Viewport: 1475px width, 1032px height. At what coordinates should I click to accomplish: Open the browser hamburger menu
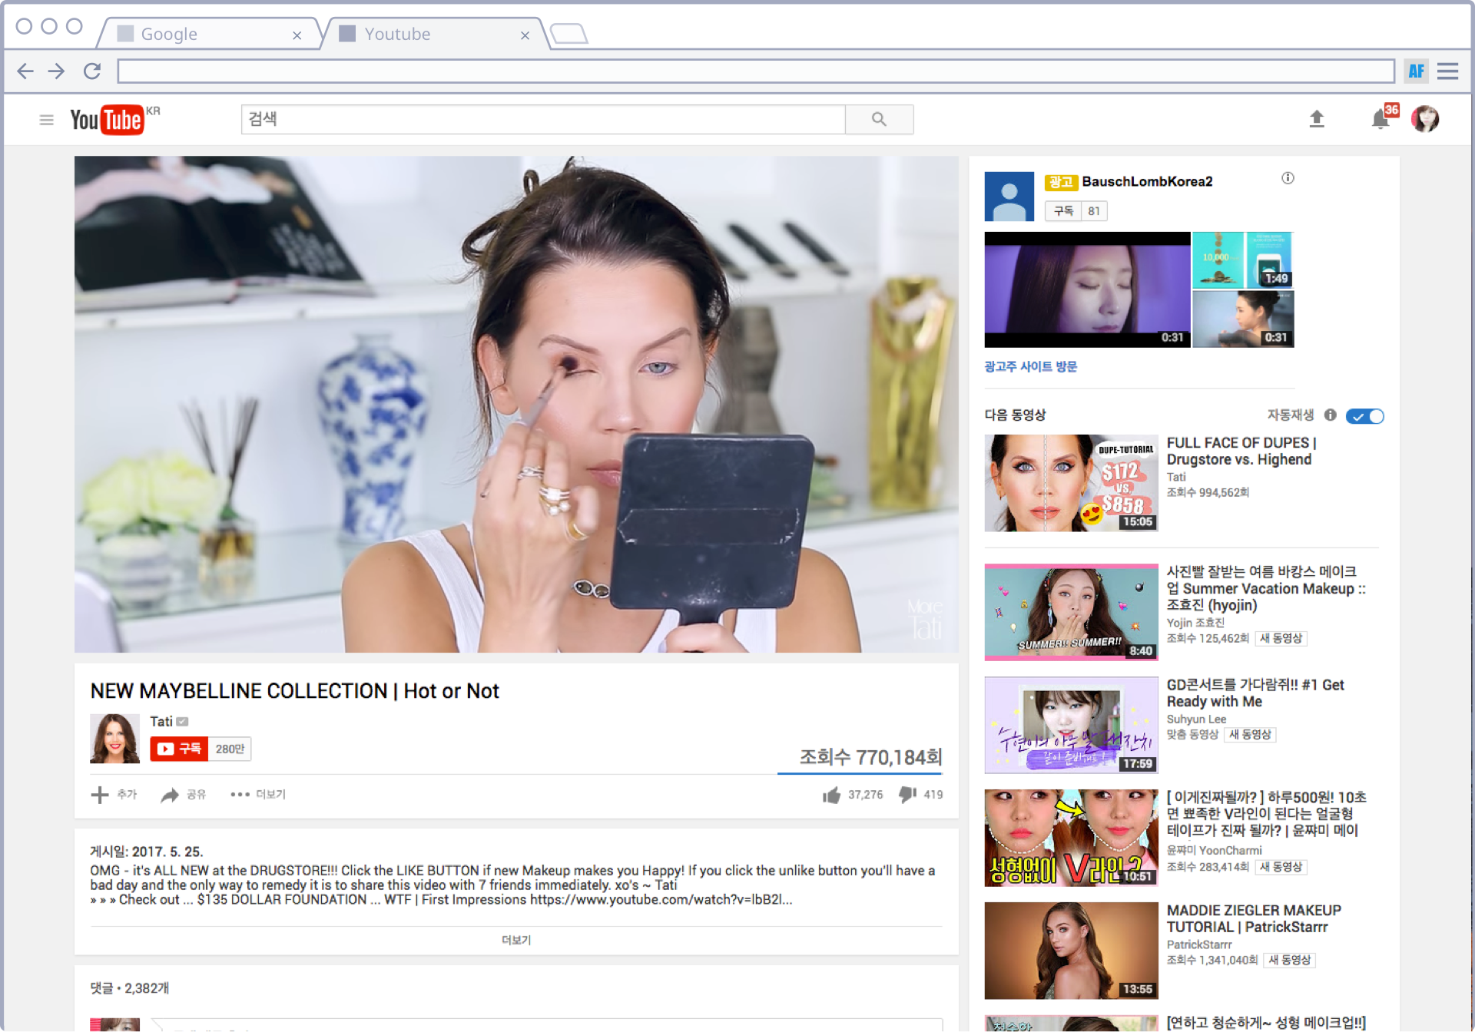(1447, 71)
